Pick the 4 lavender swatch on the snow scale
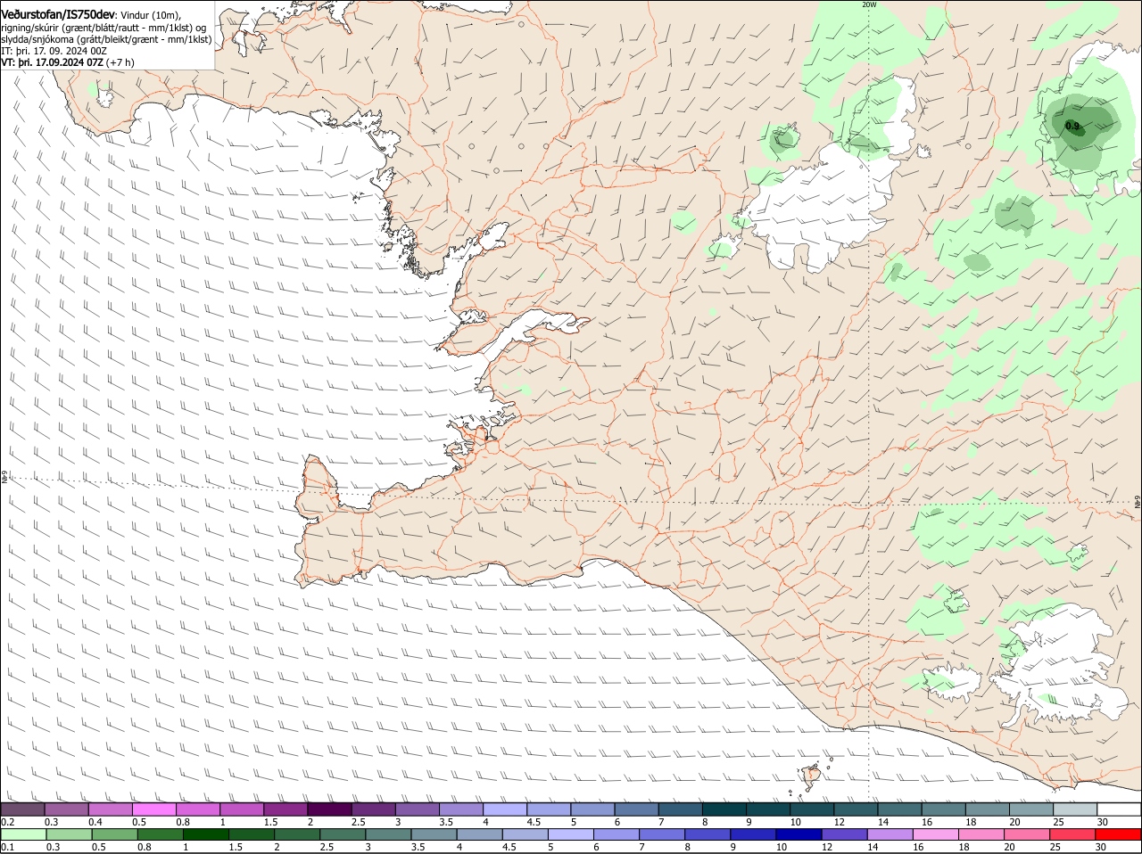Screen dimensions: 1142x854 click(503, 809)
